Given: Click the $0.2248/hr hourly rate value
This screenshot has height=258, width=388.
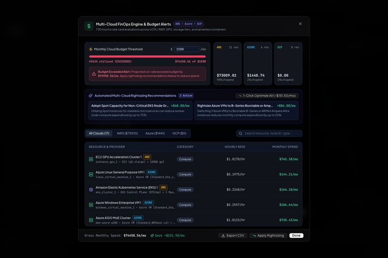Looking at the screenshot, I should 236,190.
